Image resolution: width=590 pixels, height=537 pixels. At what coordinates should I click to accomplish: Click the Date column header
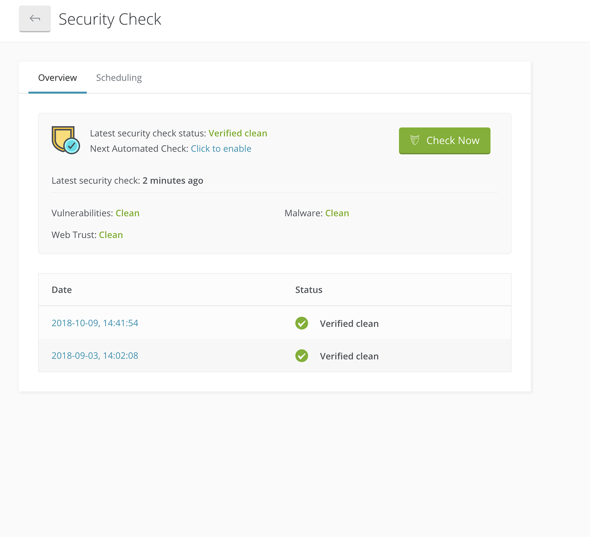pyautogui.click(x=62, y=290)
